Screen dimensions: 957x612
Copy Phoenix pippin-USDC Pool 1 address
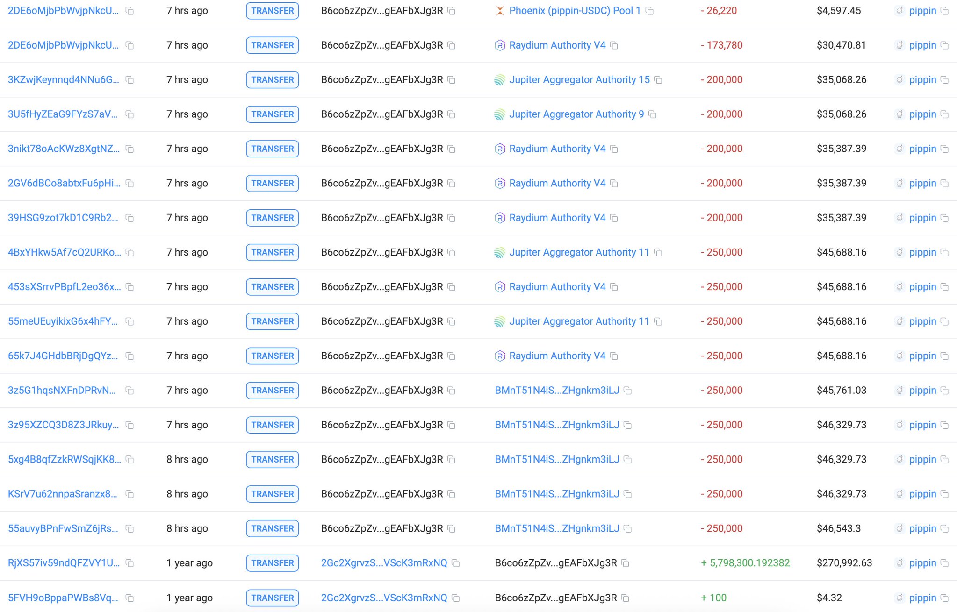649,11
